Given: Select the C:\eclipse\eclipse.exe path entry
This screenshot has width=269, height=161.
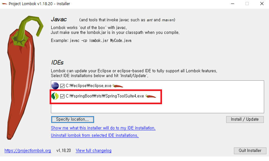Looking at the screenshot, I should tap(89, 86).
